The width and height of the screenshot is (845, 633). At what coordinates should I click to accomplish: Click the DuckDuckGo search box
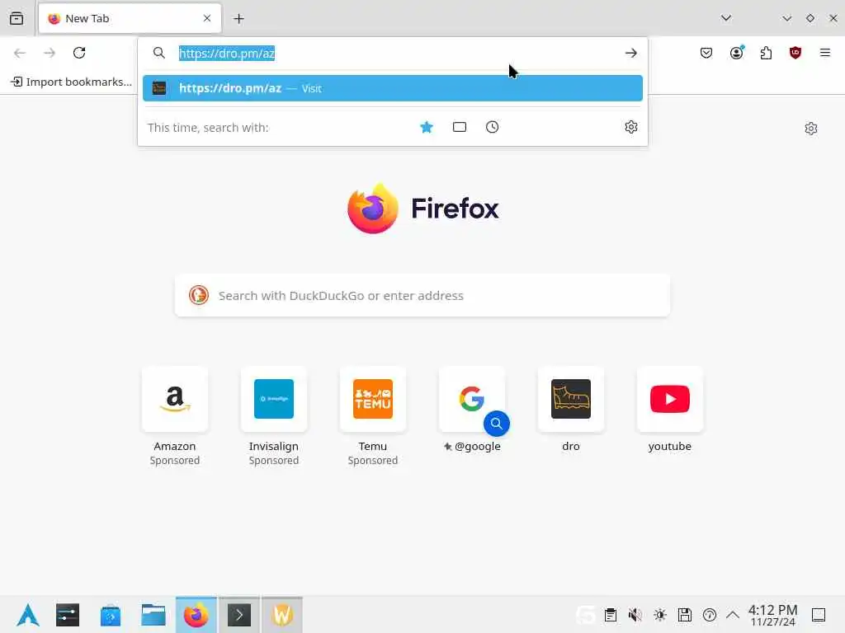point(422,296)
